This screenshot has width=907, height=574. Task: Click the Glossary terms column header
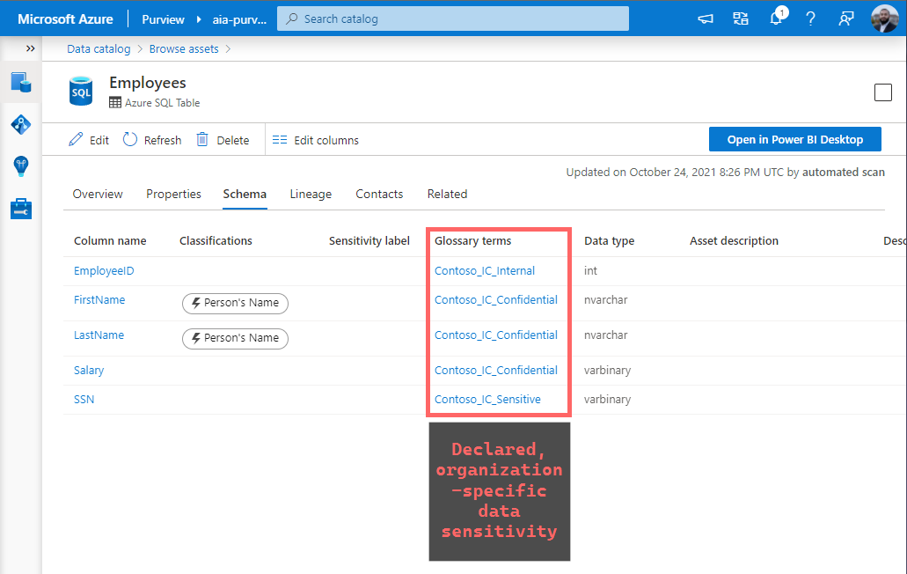472,240
